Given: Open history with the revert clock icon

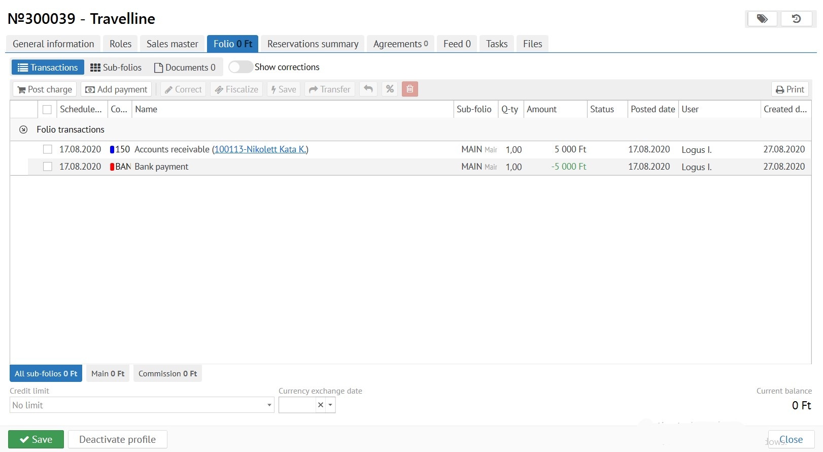Looking at the screenshot, I should click(x=796, y=19).
